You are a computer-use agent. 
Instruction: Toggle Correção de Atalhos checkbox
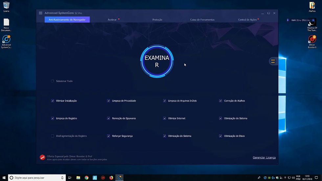(x=220, y=101)
